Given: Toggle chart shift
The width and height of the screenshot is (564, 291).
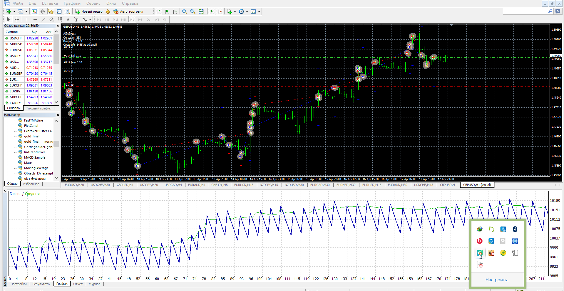Looking at the screenshot, I should coord(220,11).
